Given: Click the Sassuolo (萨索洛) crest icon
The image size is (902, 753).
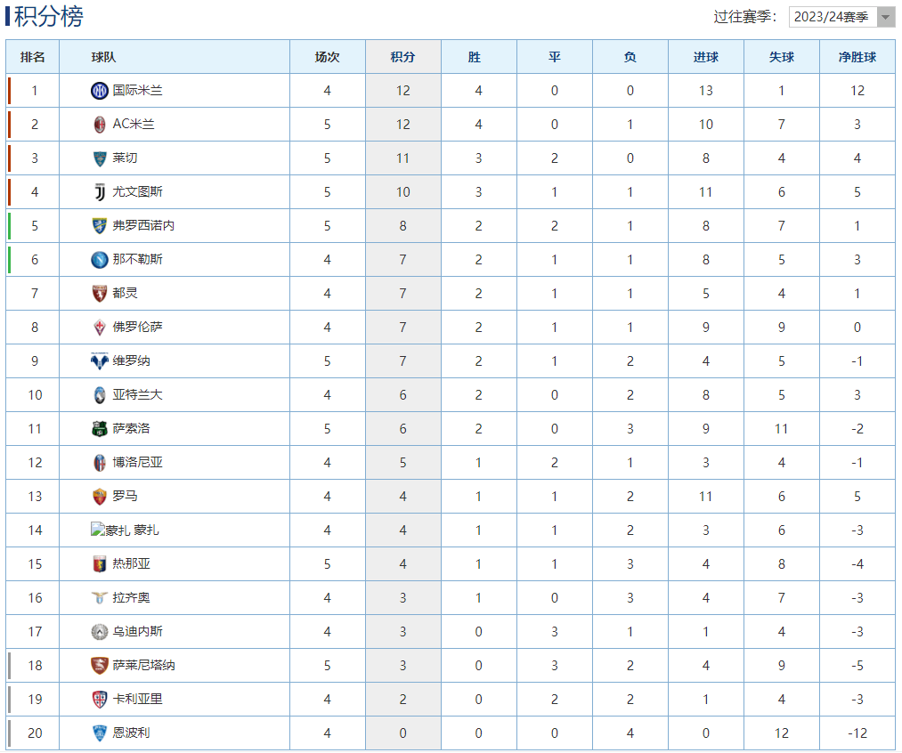Looking at the screenshot, I should (100, 429).
